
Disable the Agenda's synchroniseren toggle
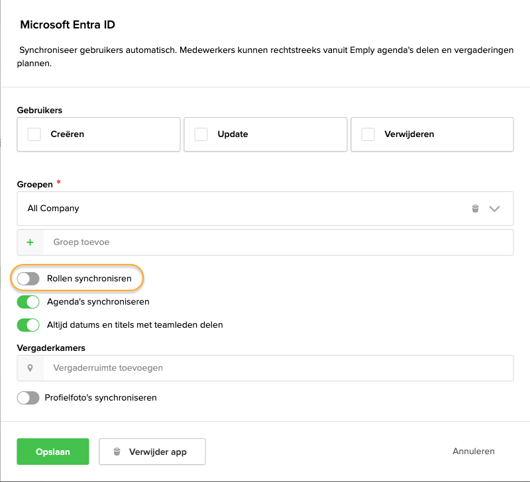(x=28, y=302)
